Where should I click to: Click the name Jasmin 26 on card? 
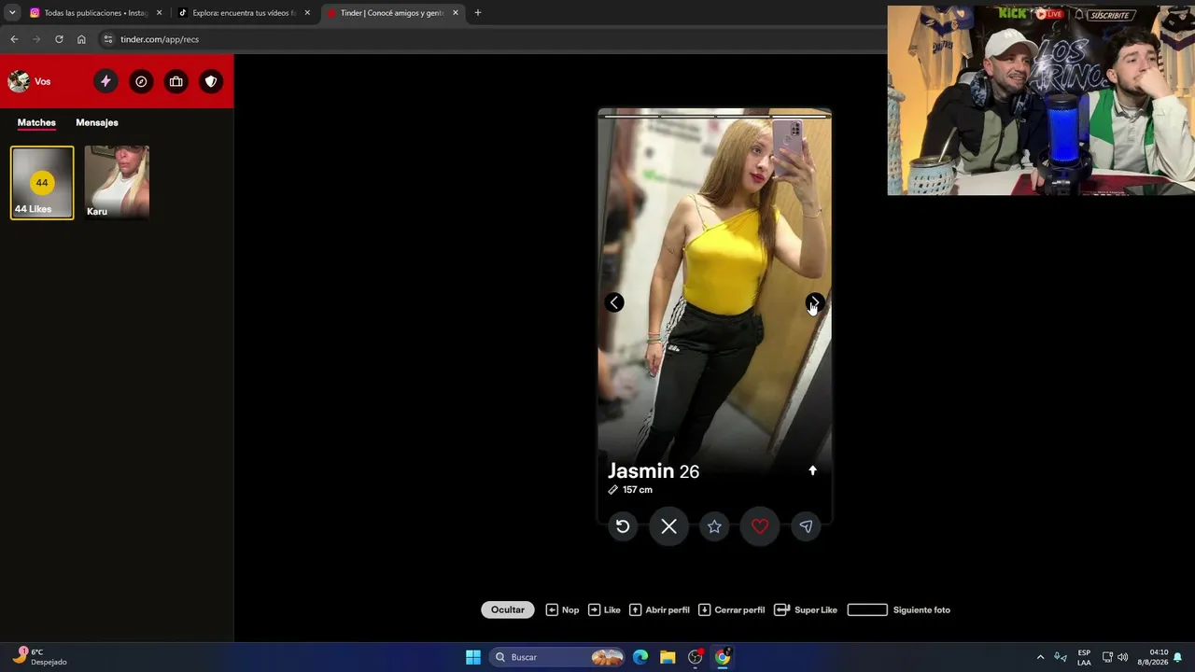coord(654,471)
